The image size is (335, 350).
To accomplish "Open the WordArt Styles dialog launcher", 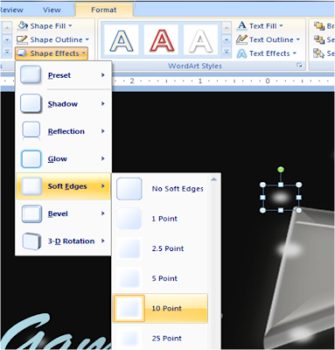I will (x=299, y=65).
